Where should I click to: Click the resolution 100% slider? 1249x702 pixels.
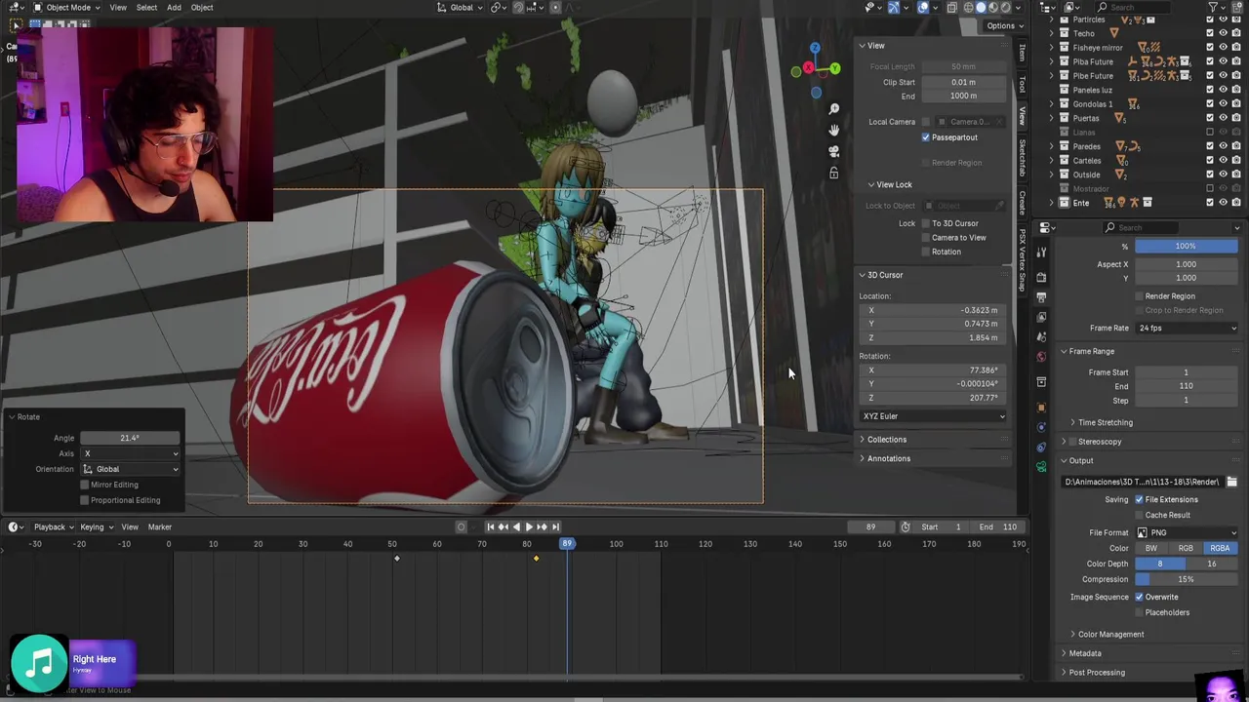coord(1186,246)
